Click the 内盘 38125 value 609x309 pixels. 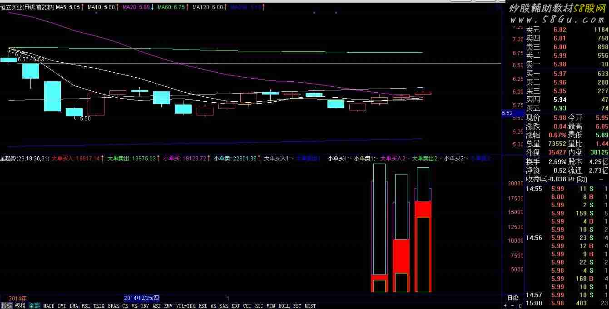(x=599, y=152)
